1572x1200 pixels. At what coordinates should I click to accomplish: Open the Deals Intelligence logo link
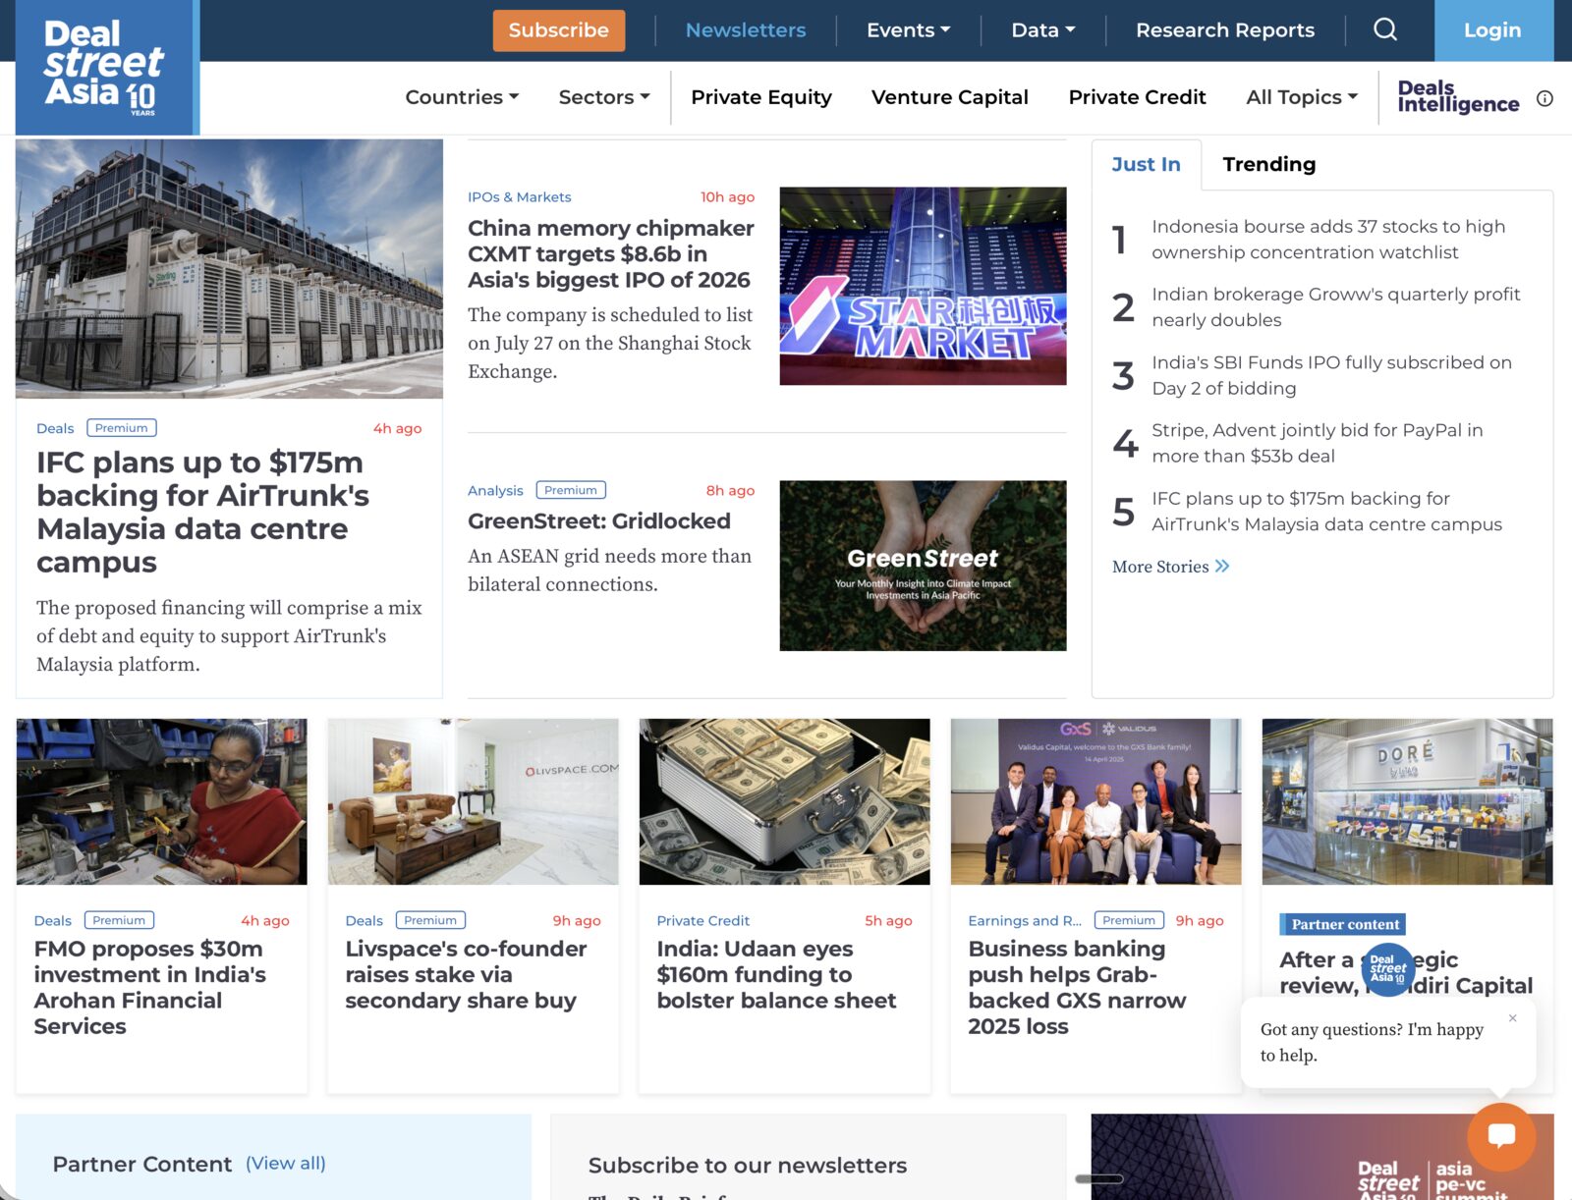[1458, 97]
